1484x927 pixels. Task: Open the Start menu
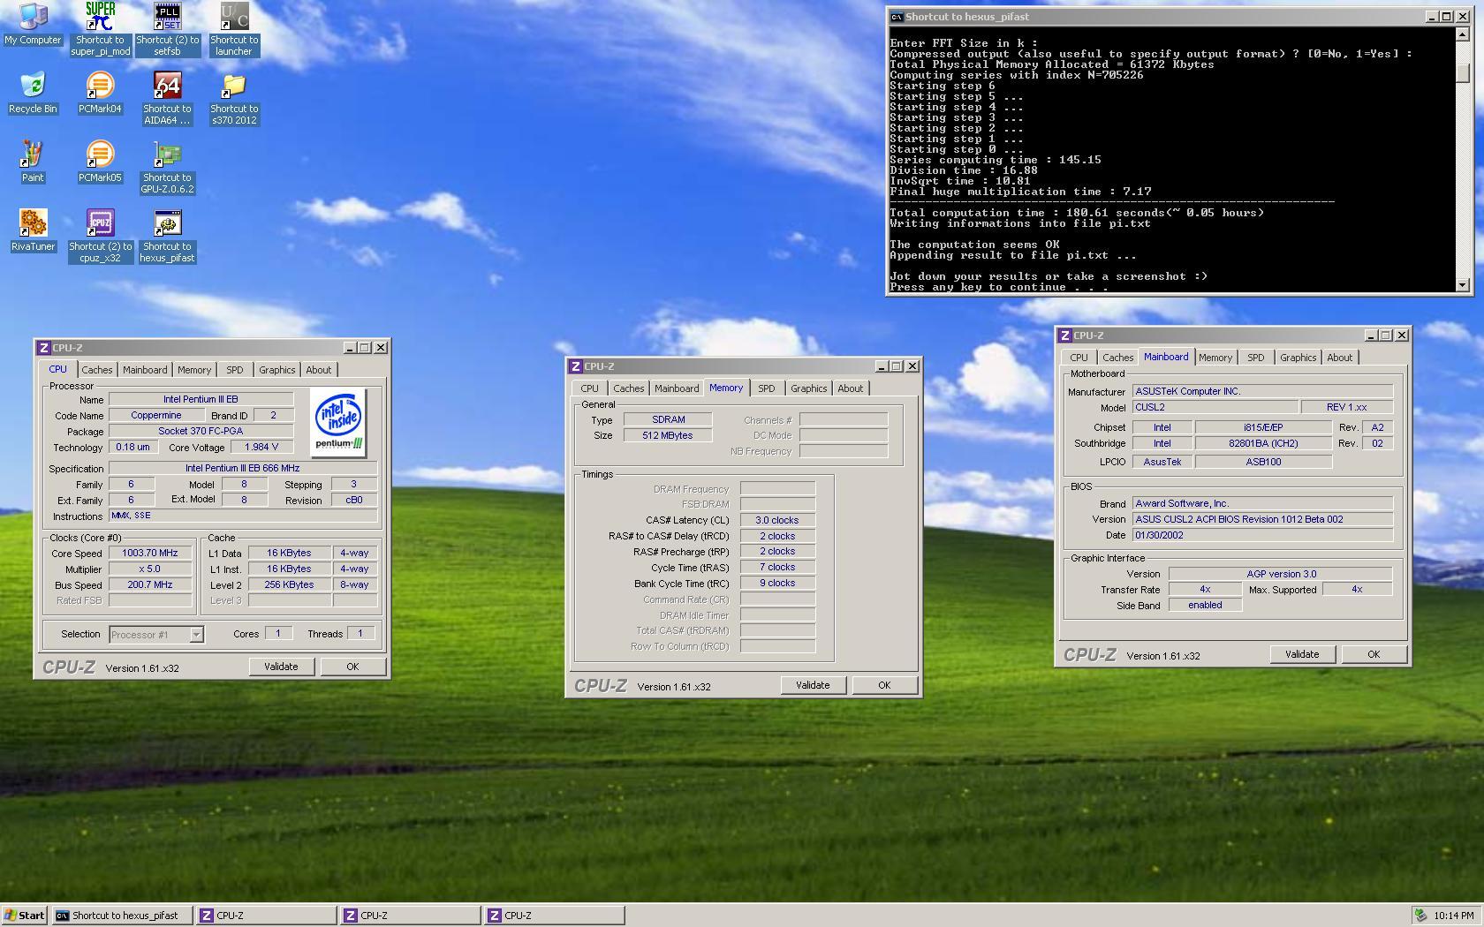click(25, 916)
